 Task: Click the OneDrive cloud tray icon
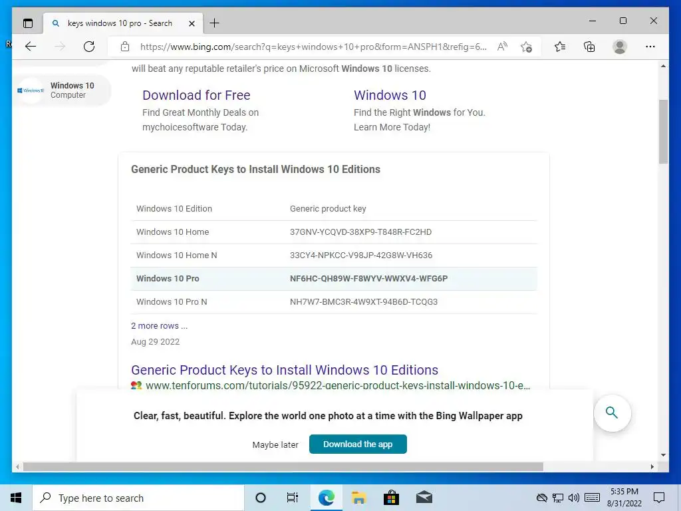point(541,498)
